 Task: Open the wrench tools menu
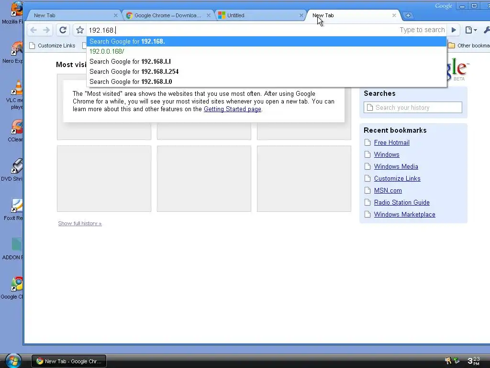tap(486, 30)
